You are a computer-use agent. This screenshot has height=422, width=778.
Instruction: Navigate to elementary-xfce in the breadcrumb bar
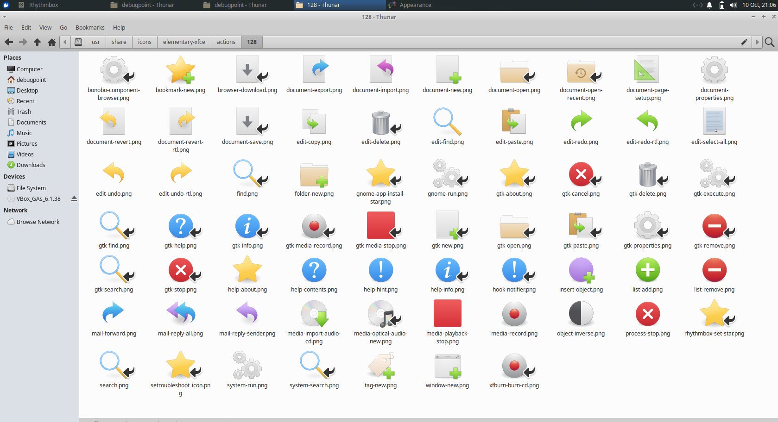pos(183,42)
